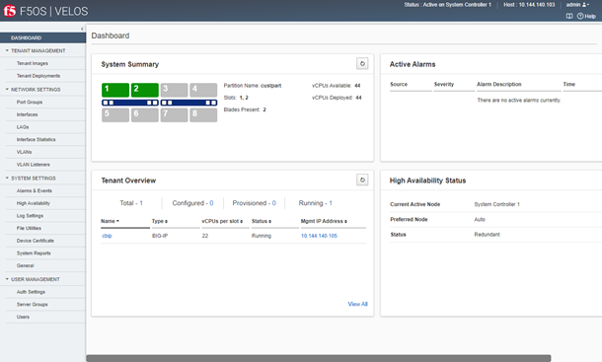Screen dimensions: 602x362
Task: Click the F5 logo icon
Action: [10, 11]
